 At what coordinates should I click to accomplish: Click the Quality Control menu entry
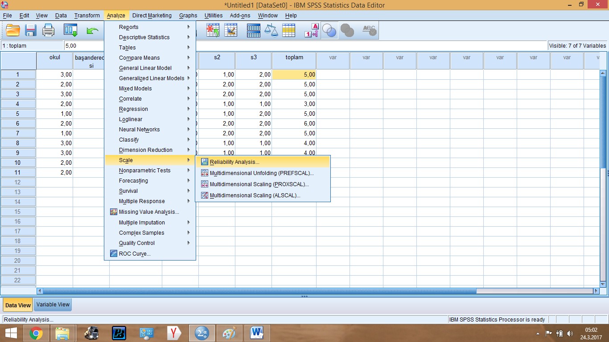click(x=150, y=243)
